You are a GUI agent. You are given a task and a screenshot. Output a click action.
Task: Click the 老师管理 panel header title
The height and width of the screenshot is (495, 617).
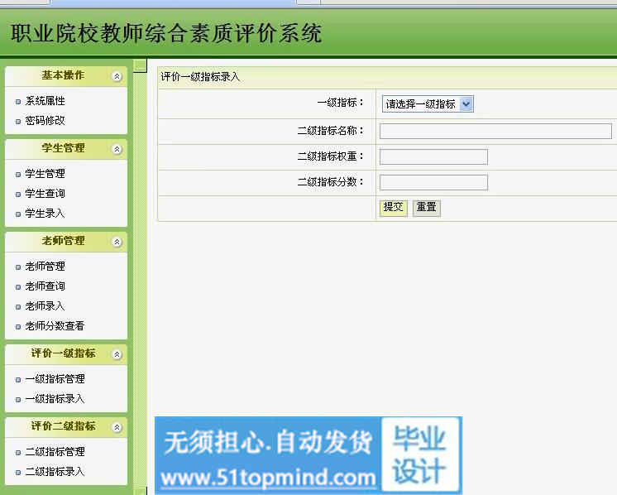[63, 241]
